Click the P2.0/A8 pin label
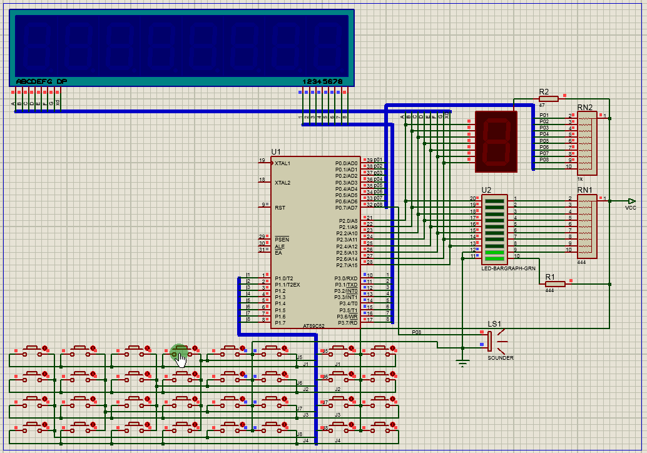The height and width of the screenshot is (453, 647). [x=349, y=221]
